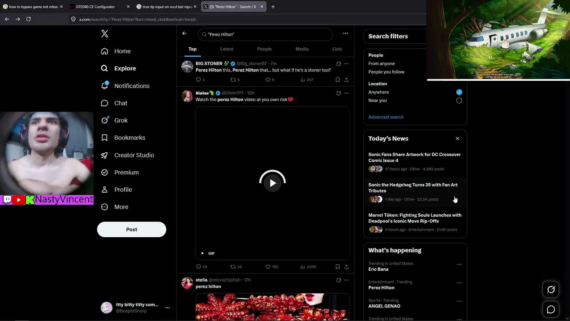Bookmark BIG STONER's post
This screenshot has height=321, width=570.
[338, 80]
